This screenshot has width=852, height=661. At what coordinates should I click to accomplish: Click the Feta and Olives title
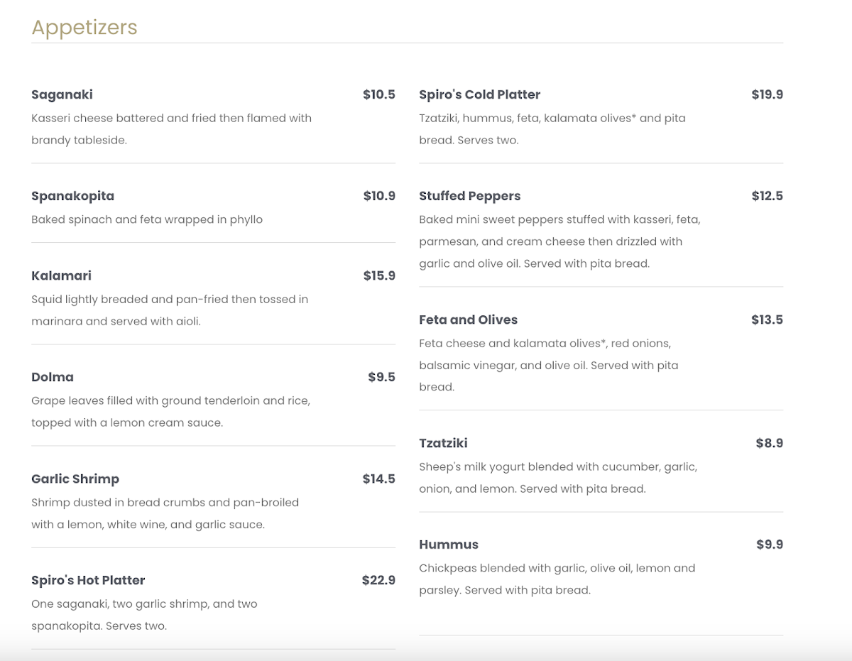click(x=468, y=319)
